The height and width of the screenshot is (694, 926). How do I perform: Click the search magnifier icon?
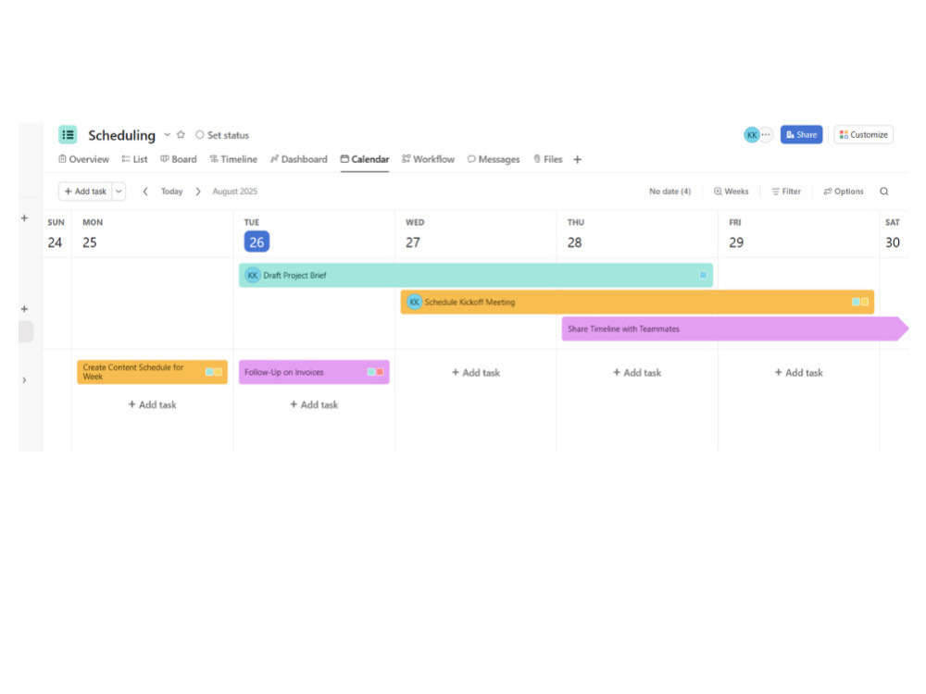(x=884, y=192)
